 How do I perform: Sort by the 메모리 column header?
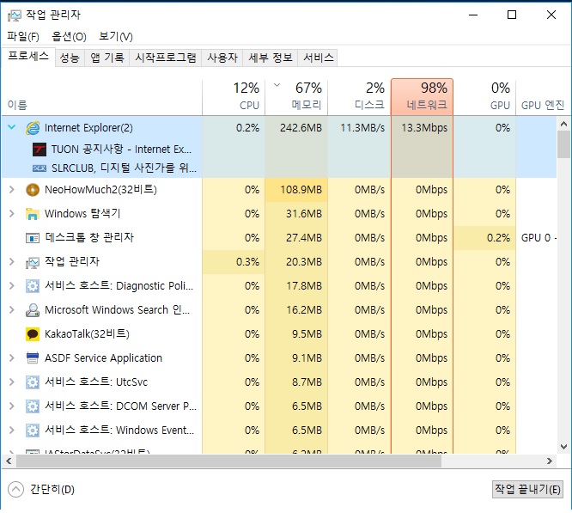point(296,97)
